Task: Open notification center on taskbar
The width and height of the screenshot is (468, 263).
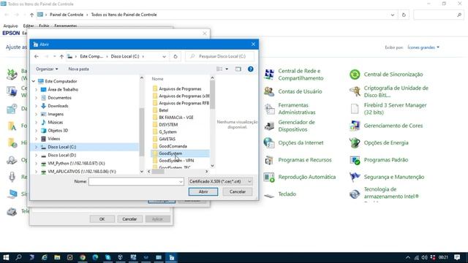Action: click(x=457, y=257)
